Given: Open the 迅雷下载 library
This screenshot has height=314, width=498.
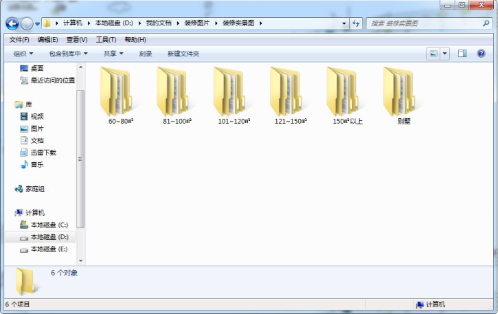Looking at the screenshot, I should (x=38, y=153).
